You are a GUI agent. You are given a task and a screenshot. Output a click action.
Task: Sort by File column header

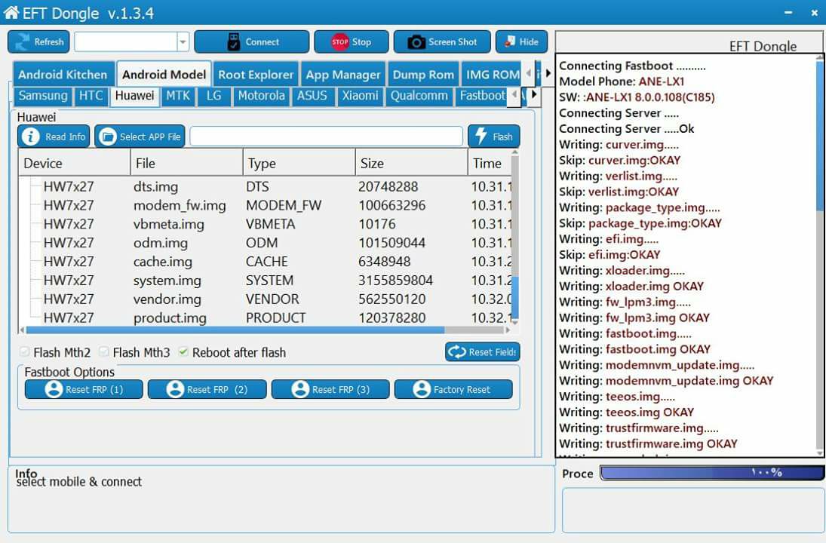point(186,163)
